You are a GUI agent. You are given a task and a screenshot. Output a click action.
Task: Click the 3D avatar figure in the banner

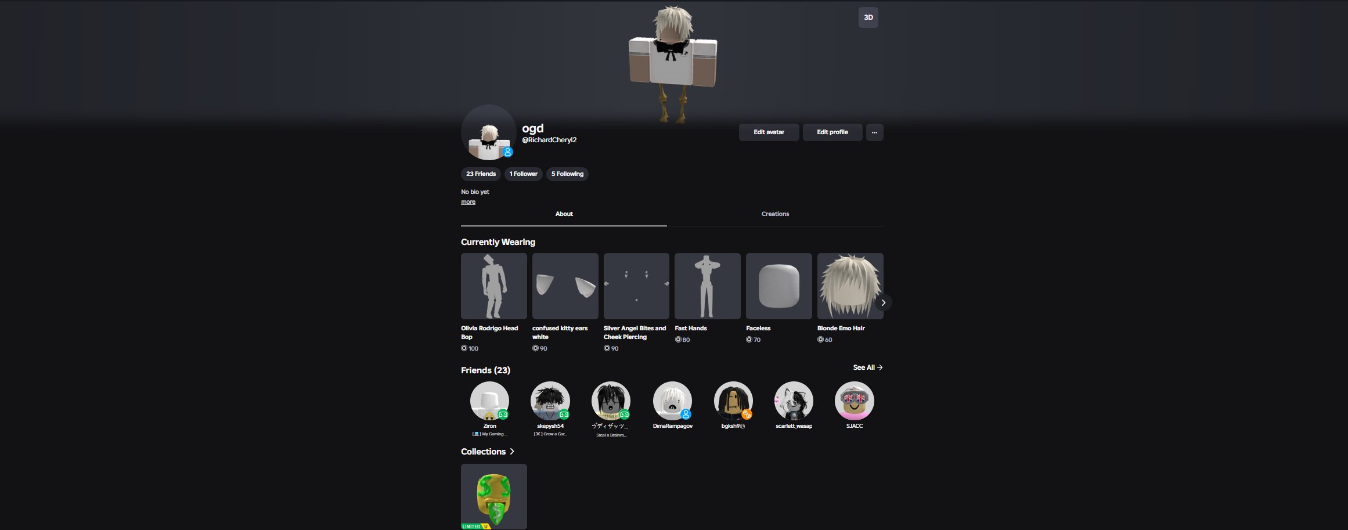[x=673, y=64]
